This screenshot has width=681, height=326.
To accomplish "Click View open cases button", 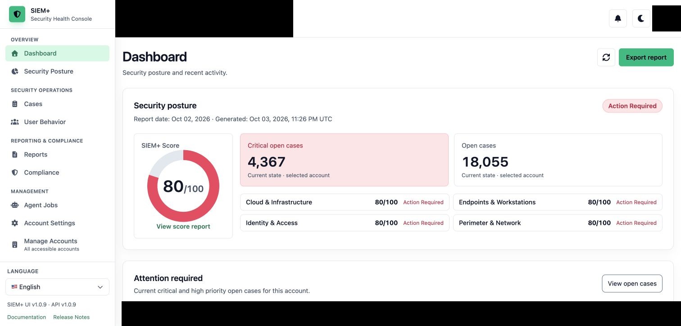I will (x=632, y=283).
